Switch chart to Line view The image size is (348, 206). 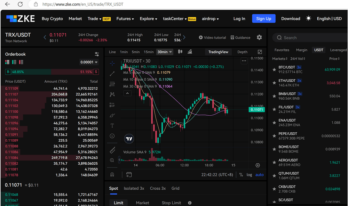point(112,52)
